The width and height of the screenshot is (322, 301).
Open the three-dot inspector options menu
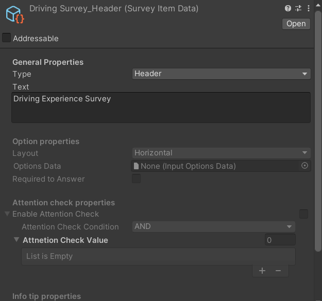tap(309, 8)
